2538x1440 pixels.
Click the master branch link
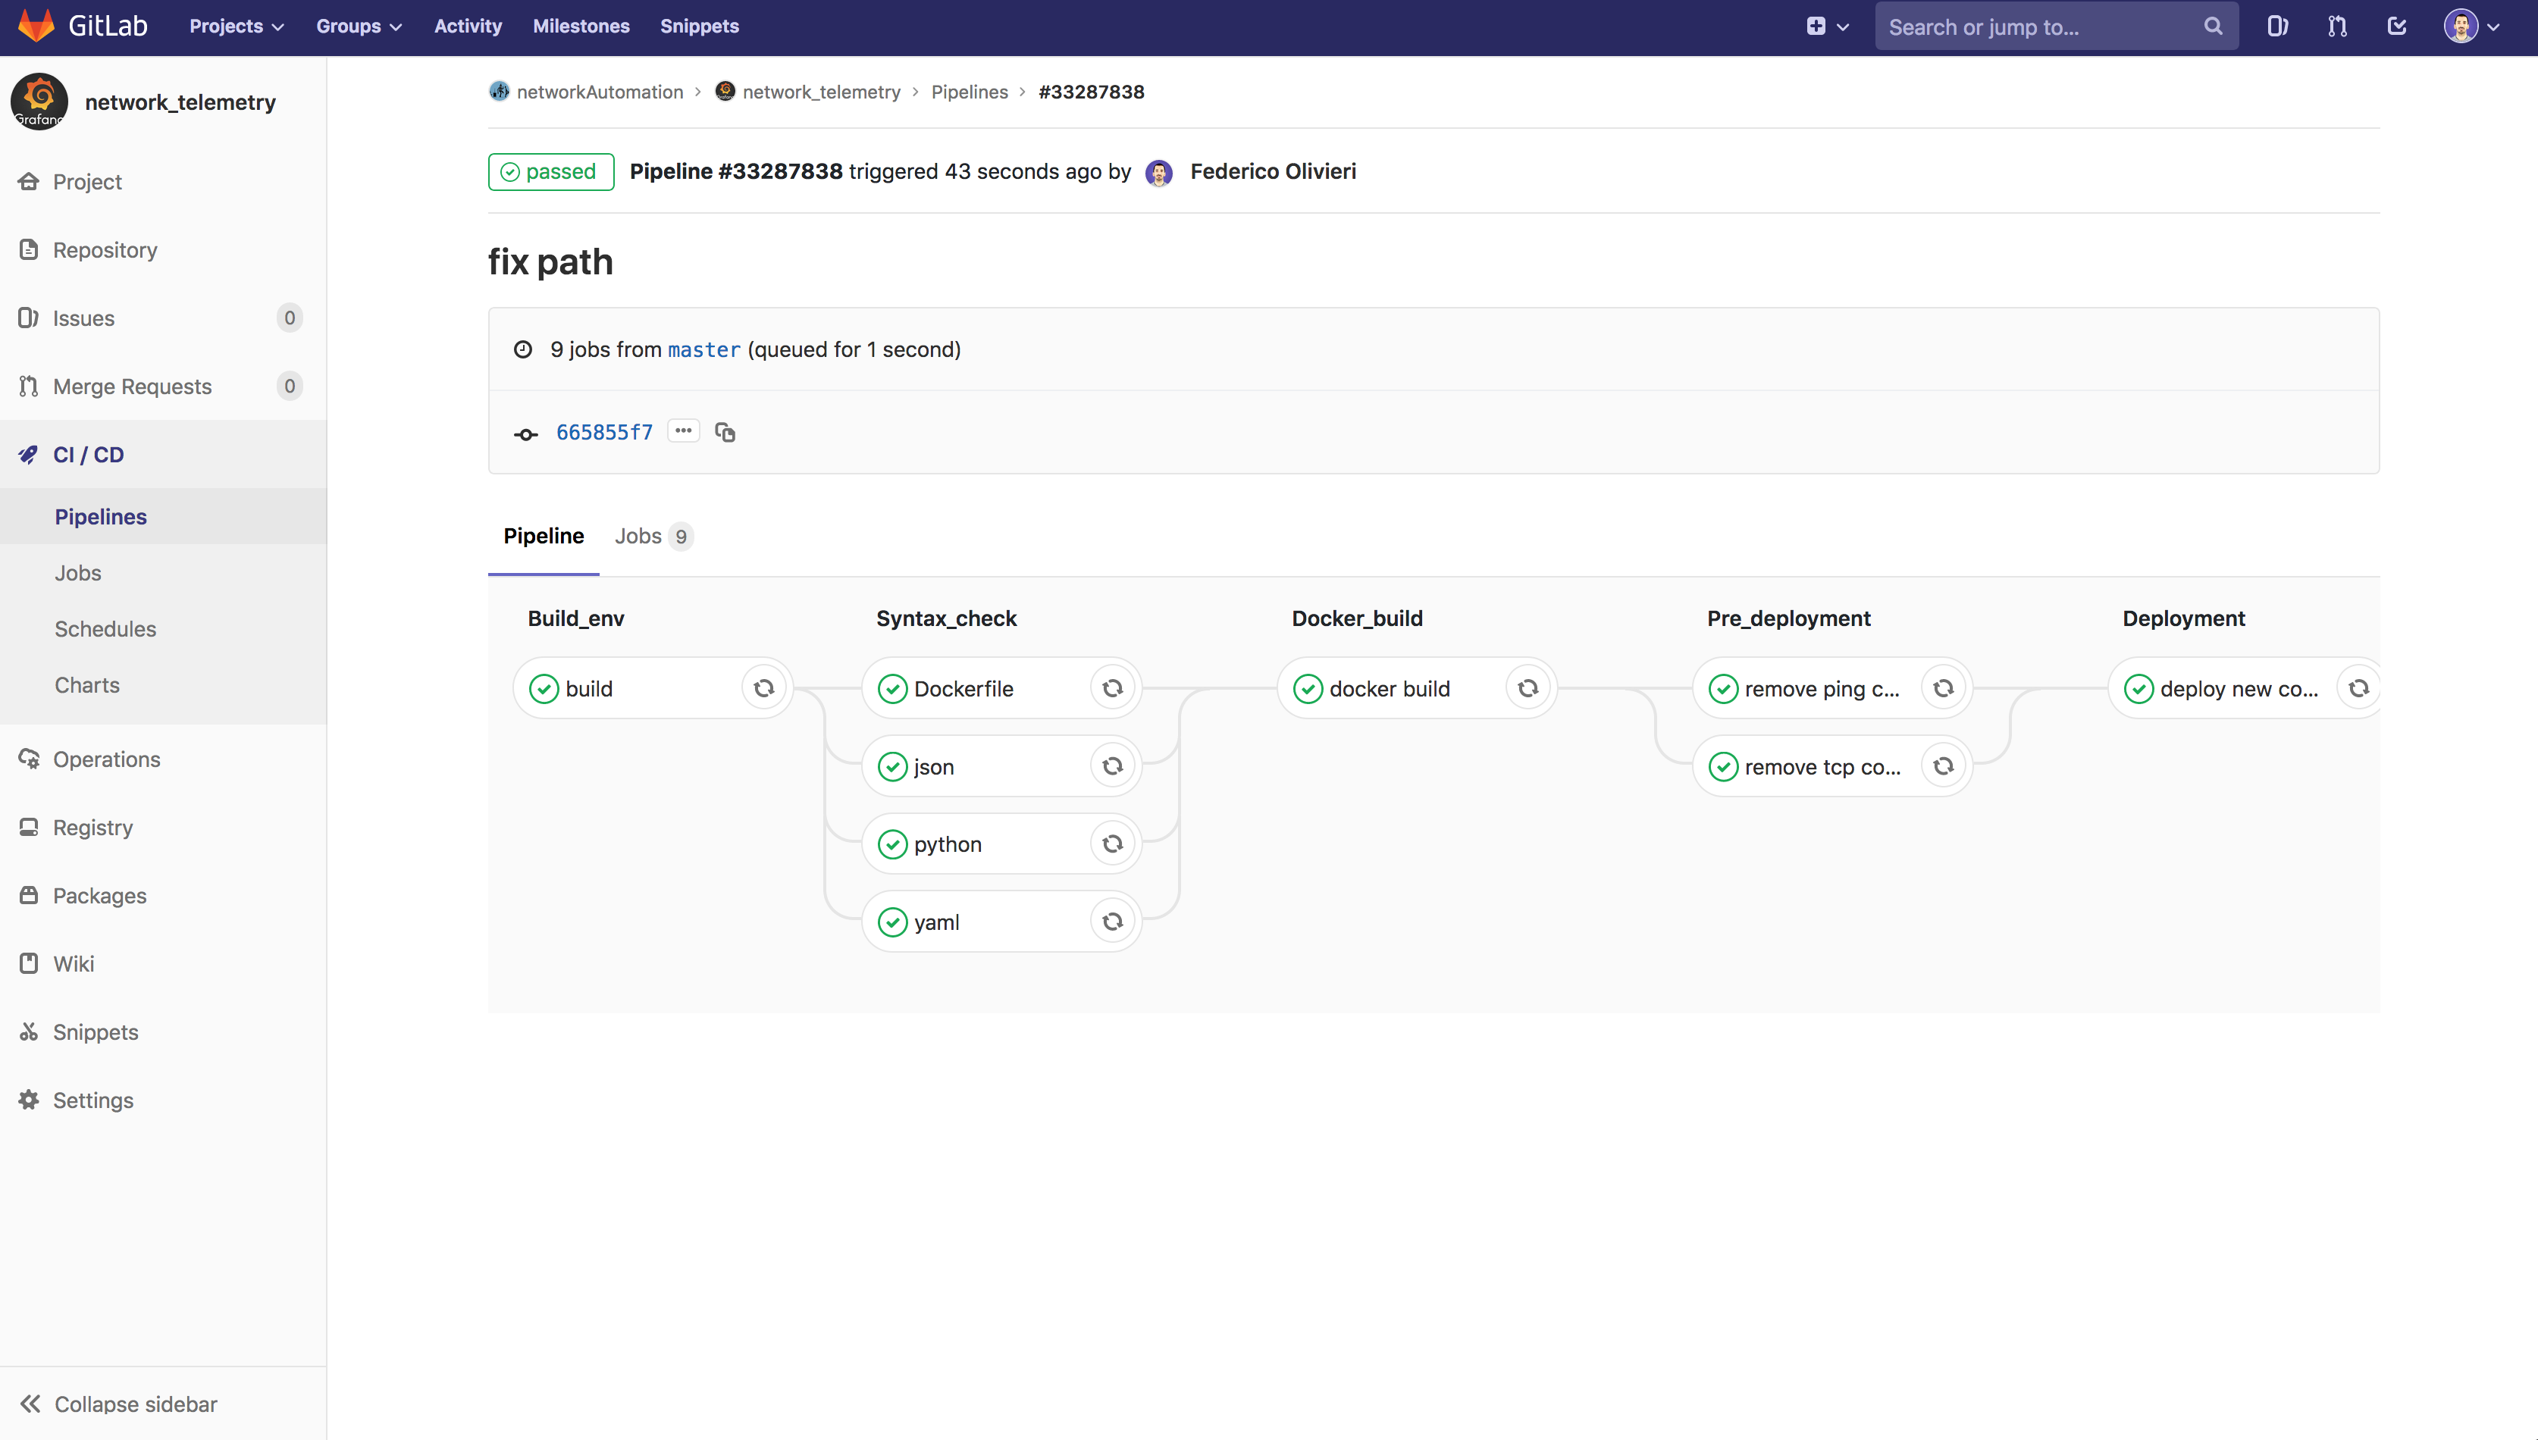703,349
